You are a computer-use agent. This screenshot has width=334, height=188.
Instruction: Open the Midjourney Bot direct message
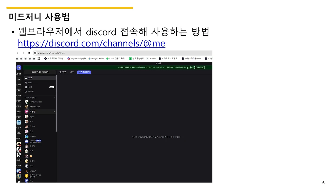tap(35, 102)
